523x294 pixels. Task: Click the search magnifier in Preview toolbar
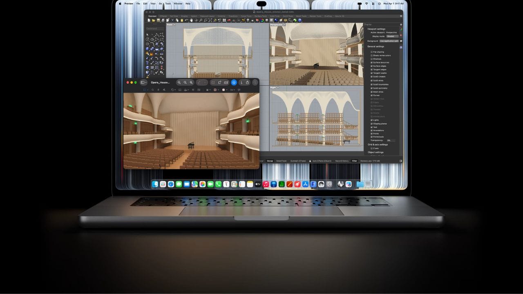pos(255,82)
